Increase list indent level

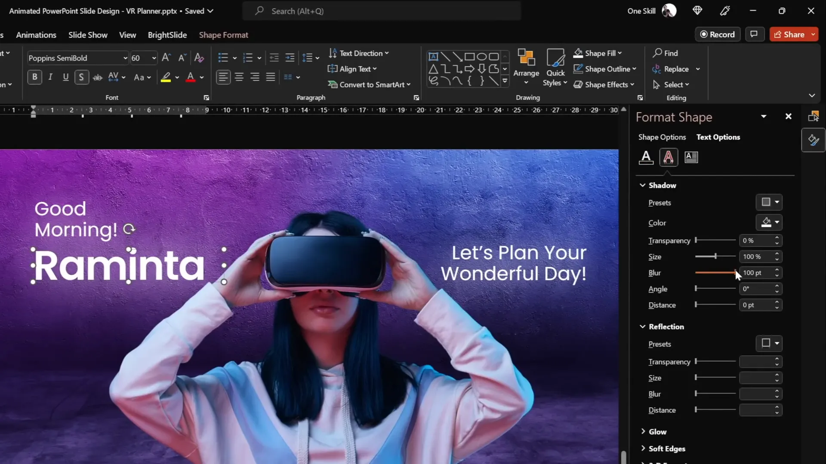(x=290, y=58)
